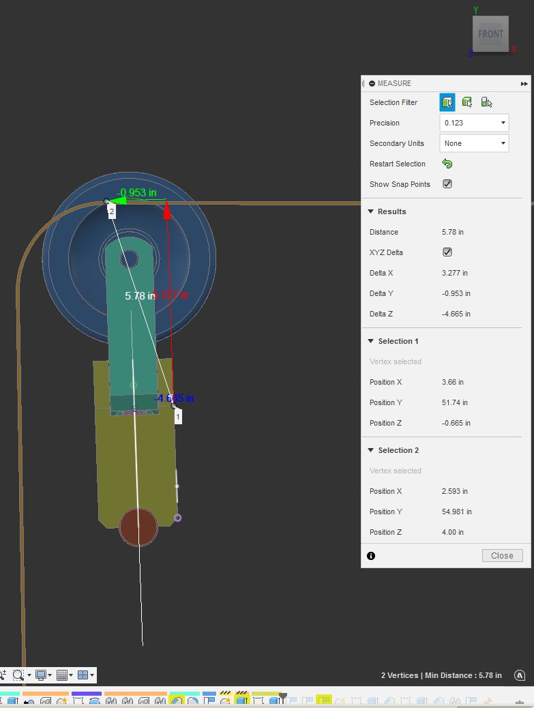Collapse the Selection 1 section
This screenshot has height=708, width=534.
click(x=370, y=341)
